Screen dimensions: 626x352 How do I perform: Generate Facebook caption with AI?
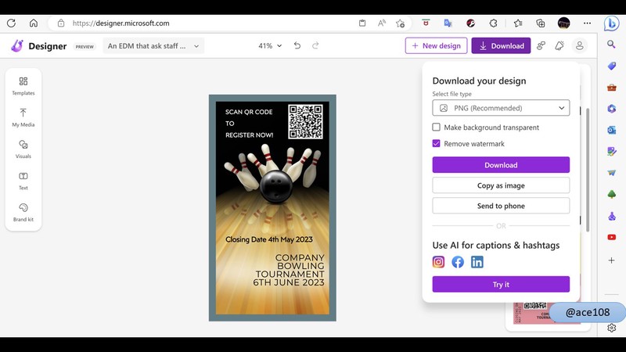pos(458,262)
